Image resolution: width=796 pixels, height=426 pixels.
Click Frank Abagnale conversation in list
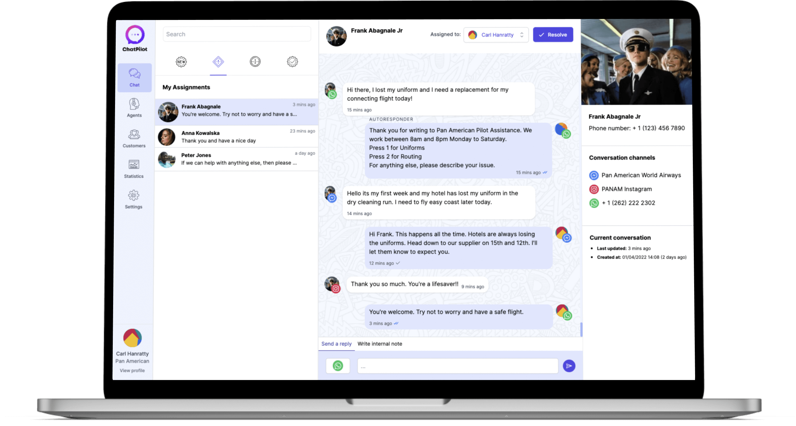[237, 110]
